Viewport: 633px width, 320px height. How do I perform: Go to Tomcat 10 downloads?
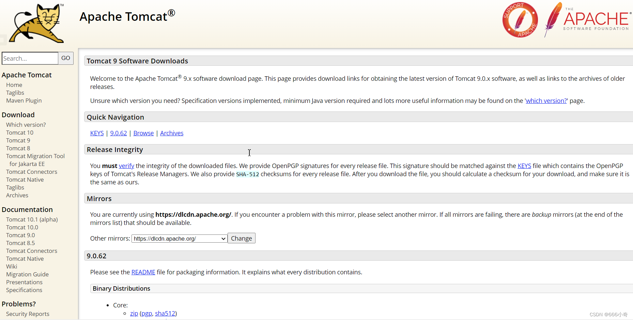(x=20, y=133)
